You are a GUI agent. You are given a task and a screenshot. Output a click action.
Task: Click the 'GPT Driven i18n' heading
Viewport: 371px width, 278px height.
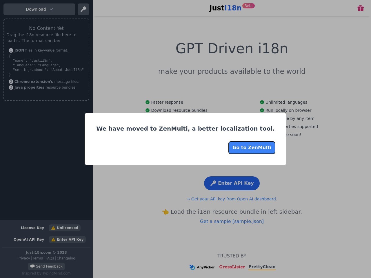[x=232, y=48]
